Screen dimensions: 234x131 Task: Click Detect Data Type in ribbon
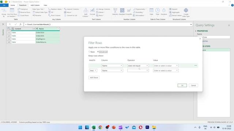pyautogui.click(x=40, y=12)
